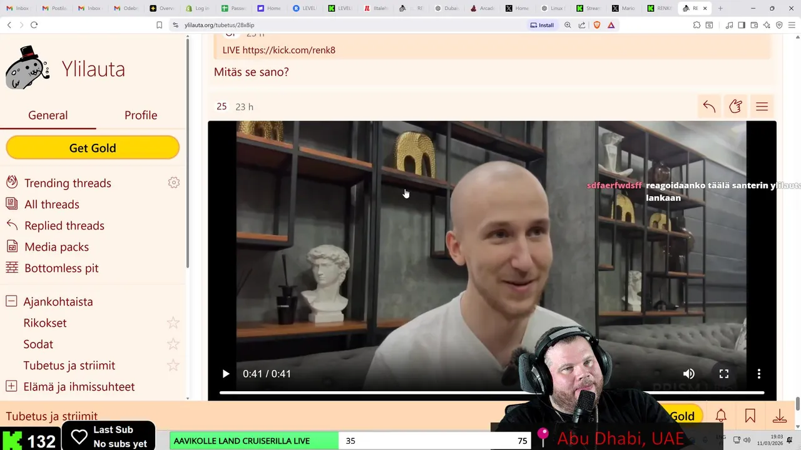The width and height of the screenshot is (801, 450).
Task: Play the embedded video
Action: click(226, 374)
